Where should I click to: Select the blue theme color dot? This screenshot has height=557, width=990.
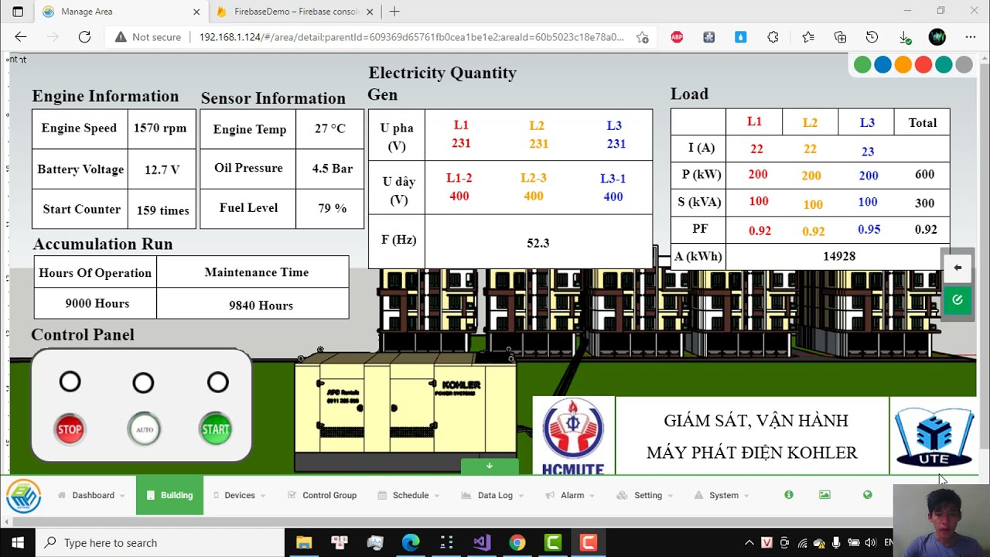click(x=882, y=65)
